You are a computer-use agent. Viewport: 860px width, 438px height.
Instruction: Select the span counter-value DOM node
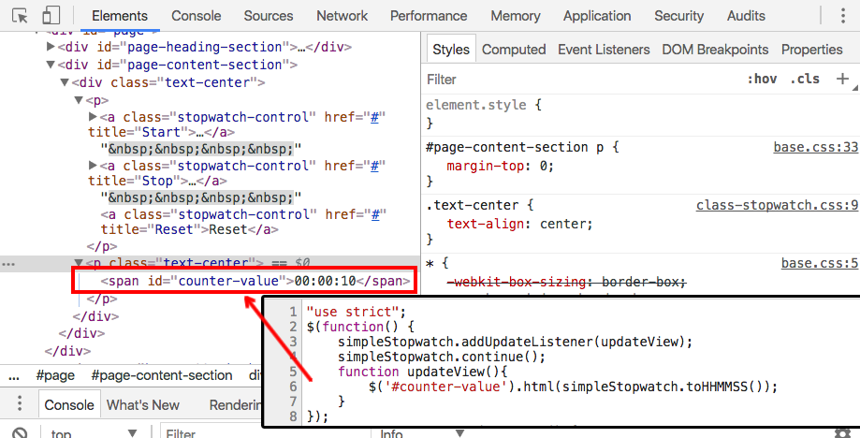(255, 281)
